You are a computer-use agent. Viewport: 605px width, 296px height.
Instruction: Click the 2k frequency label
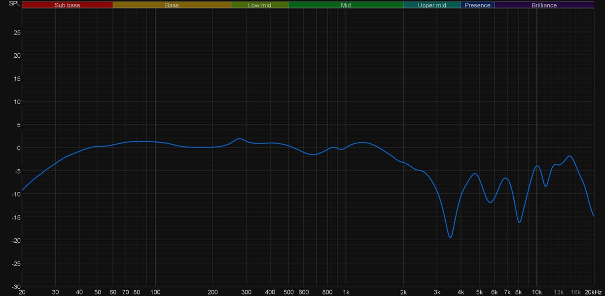click(403, 293)
